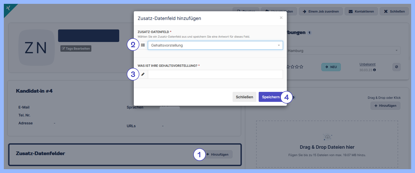The height and width of the screenshot is (173, 415).
Task: Click the XING logo in the corner
Action: [8, 8]
